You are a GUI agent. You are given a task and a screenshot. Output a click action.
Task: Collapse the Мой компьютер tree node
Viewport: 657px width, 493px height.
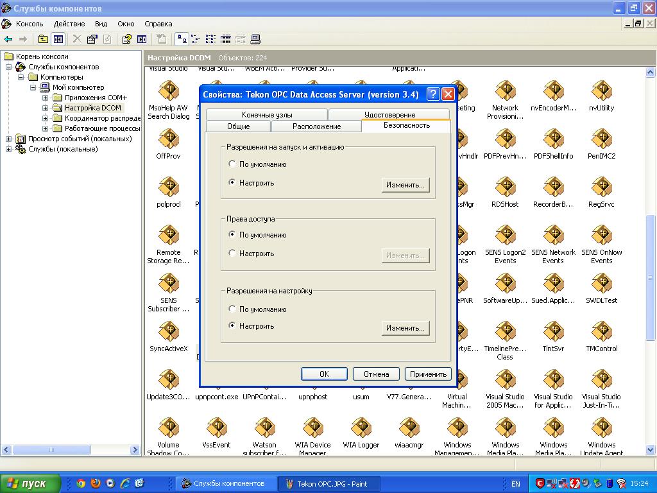(33, 87)
